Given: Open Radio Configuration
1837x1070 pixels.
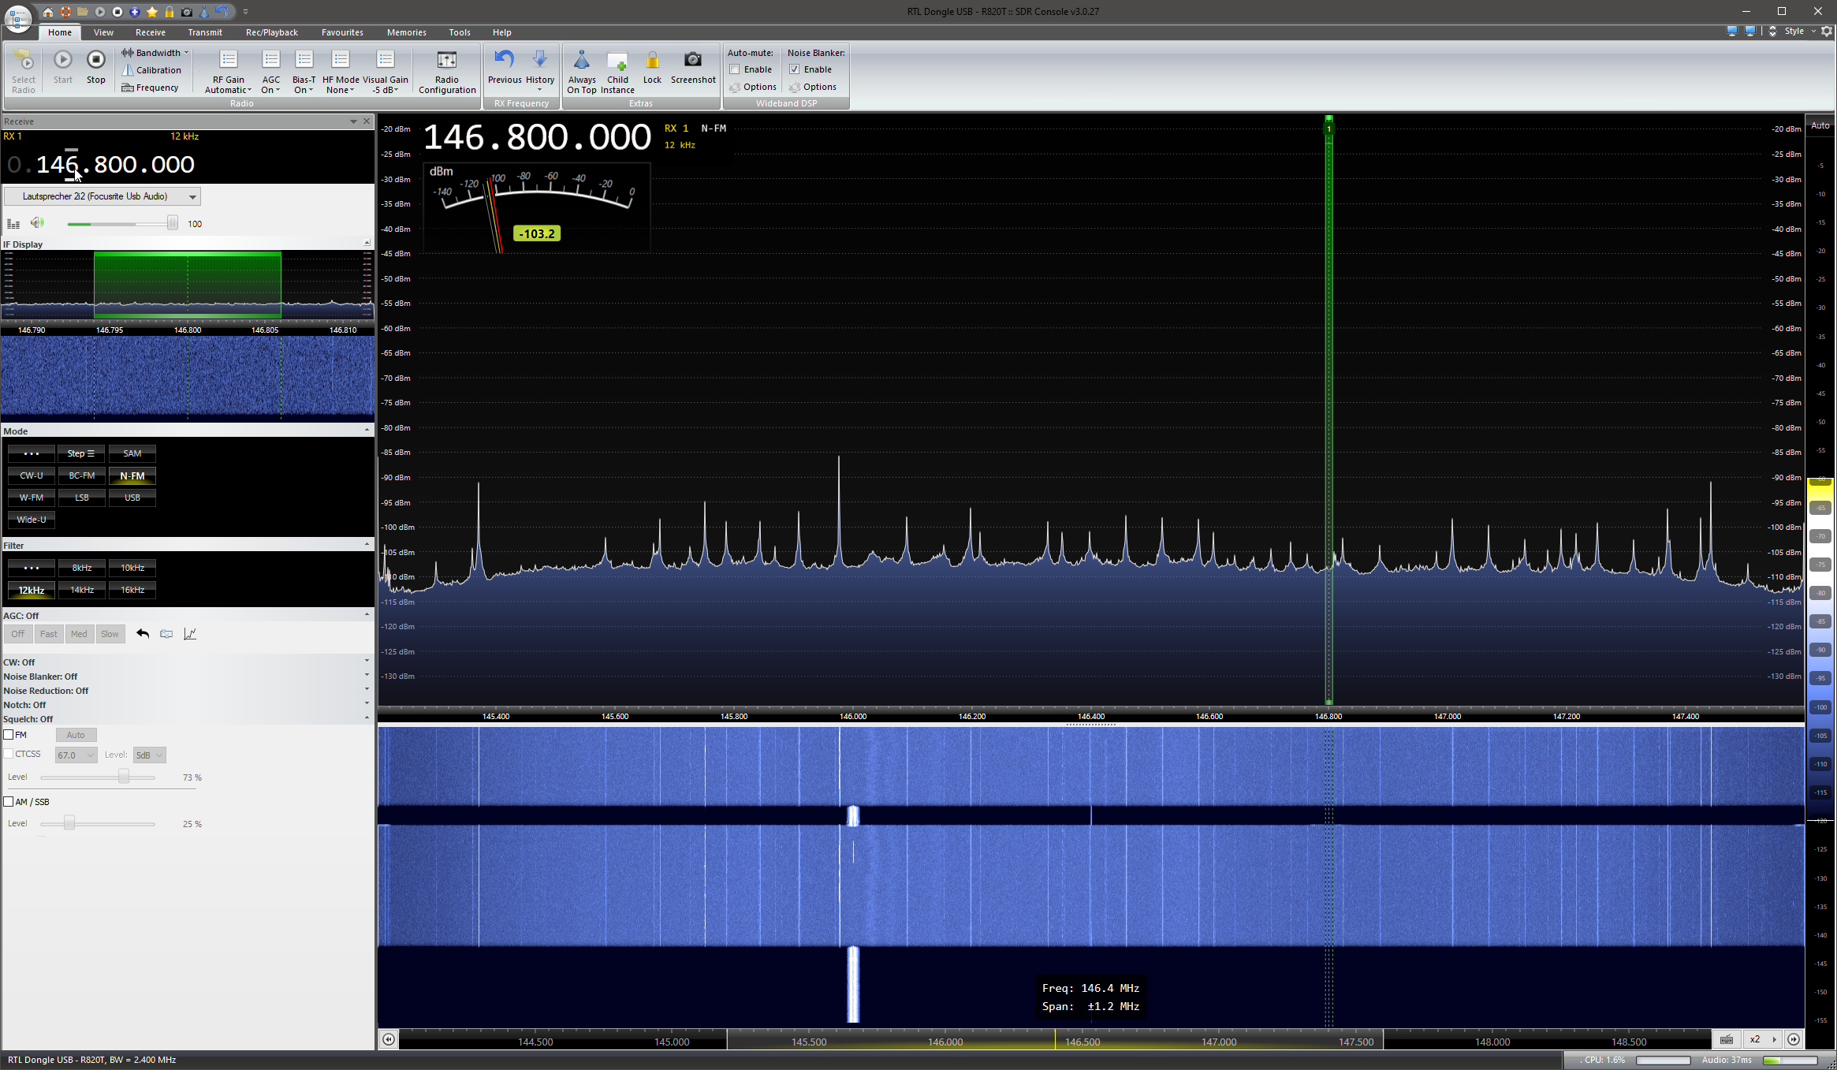Looking at the screenshot, I should 446,61.
